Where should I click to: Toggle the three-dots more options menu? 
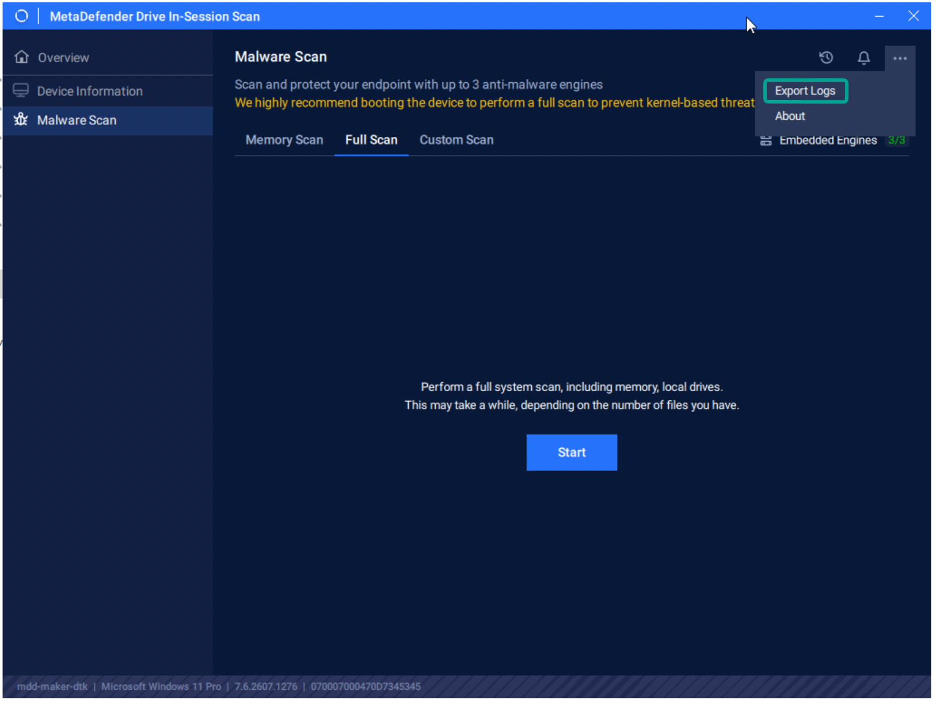(x=900, y=58)
